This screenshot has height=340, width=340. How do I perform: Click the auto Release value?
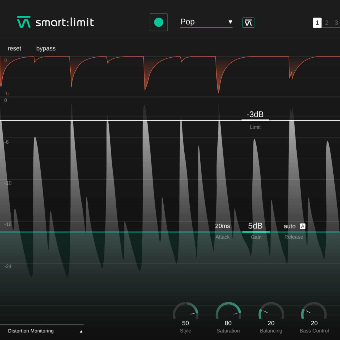pyautogui.click(x=290, y=226)
